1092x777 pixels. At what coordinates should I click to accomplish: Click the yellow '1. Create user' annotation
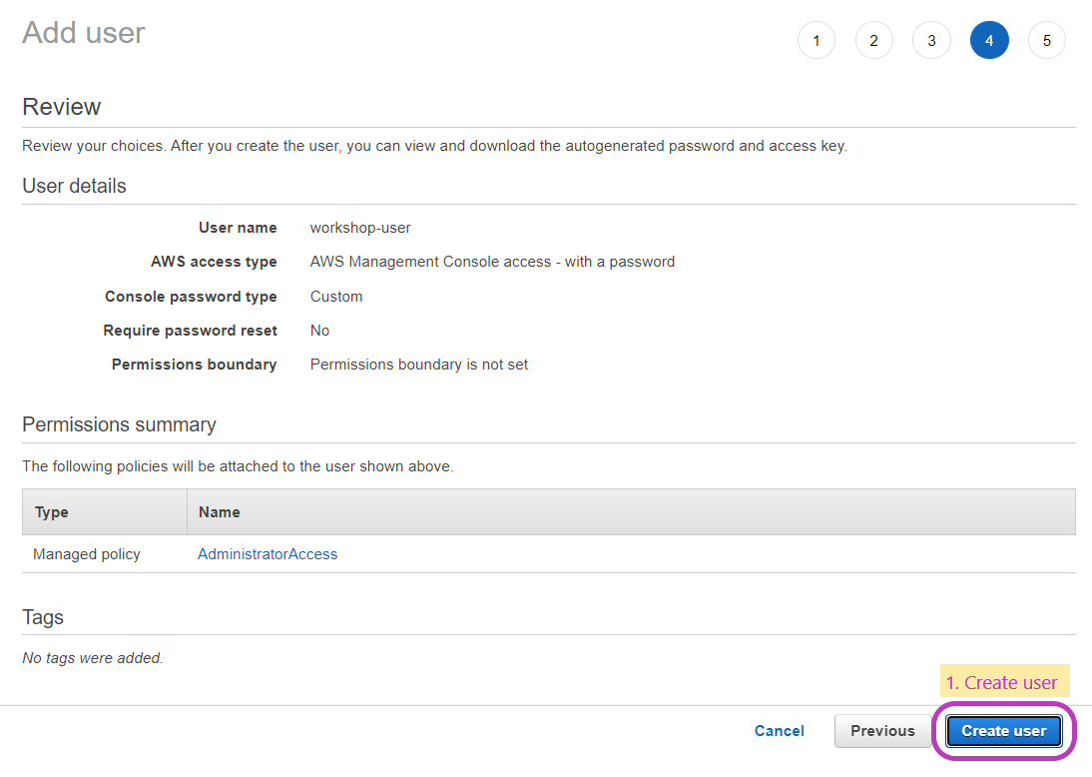(x=1003, y=681)
